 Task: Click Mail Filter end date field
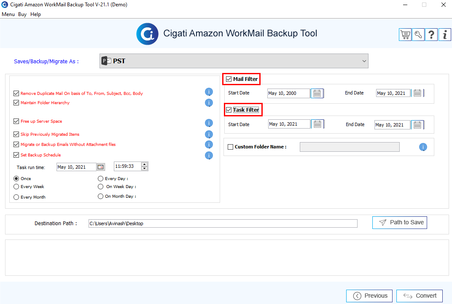393,93
